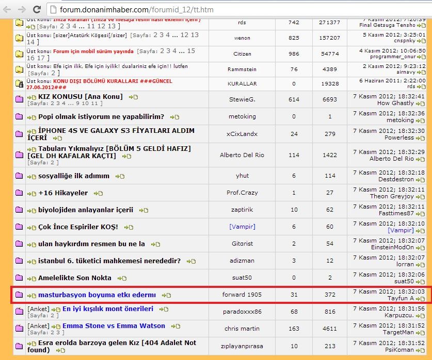Image resolution: width=432 pixels, height=360 pixels.
Task: Jump to the last post icon after KIZ KONUSU title
Action: 133,97
